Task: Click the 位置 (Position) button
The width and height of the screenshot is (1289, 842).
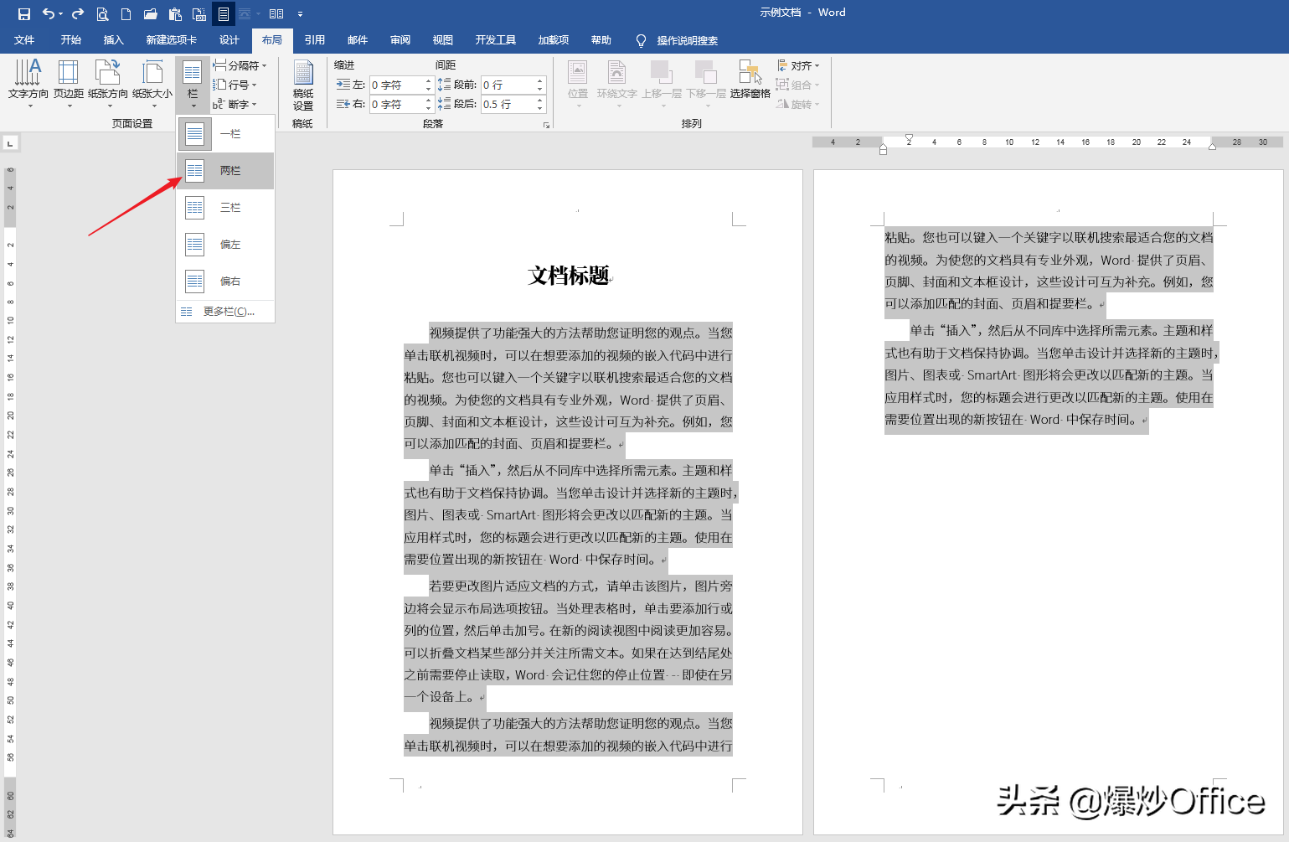Action: click(578, 84)
